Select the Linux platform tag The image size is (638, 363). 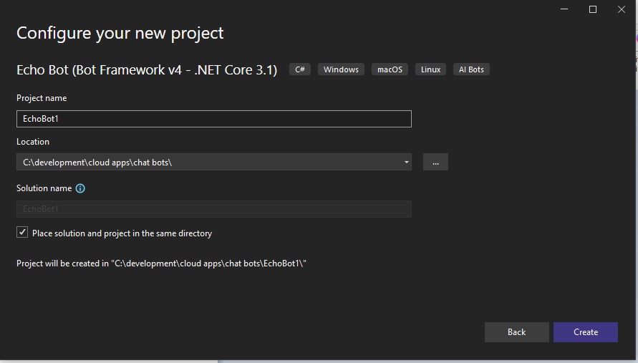[x=430, y=69]
